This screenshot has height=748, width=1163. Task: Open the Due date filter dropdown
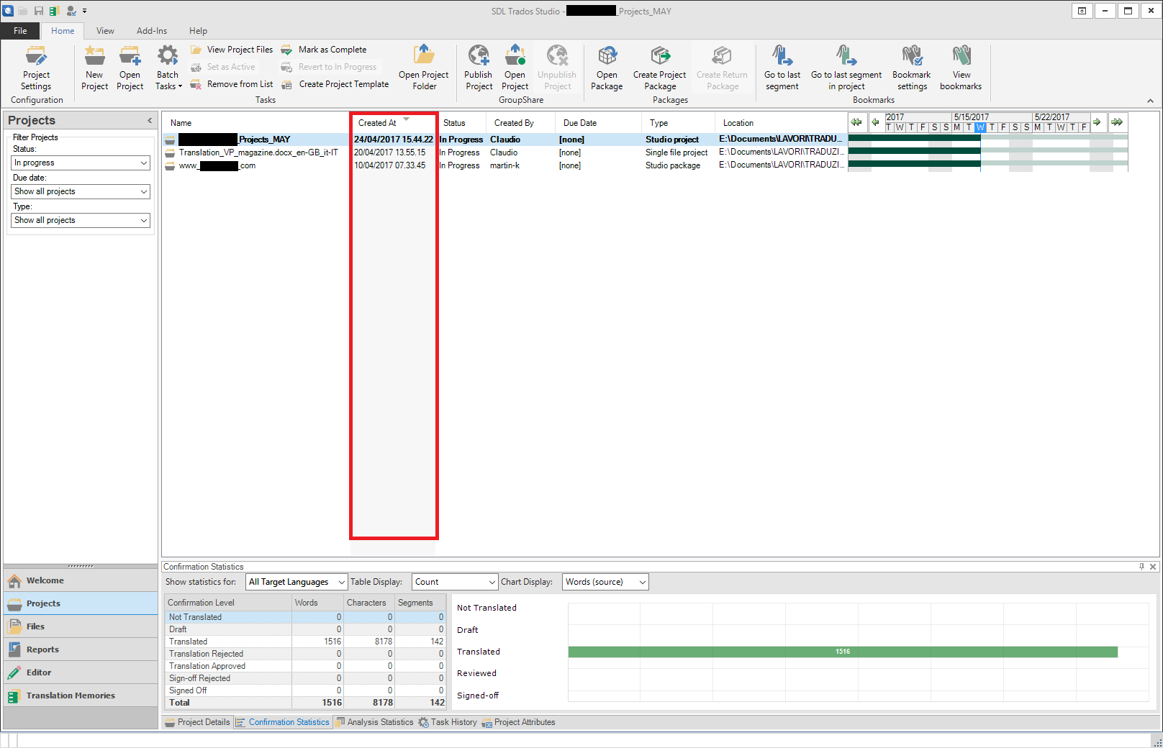(81, 192)
